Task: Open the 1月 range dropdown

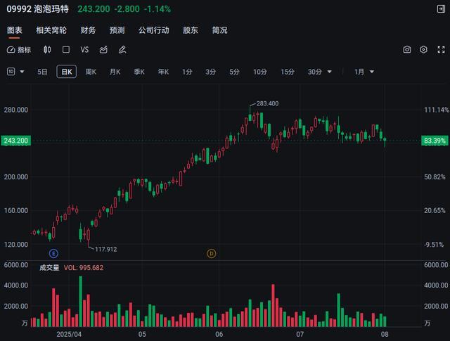Action: coord(364,72)
